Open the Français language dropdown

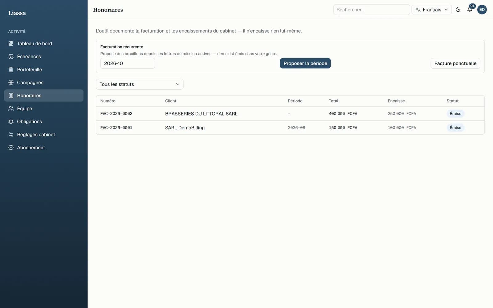(x=432, y=10)
